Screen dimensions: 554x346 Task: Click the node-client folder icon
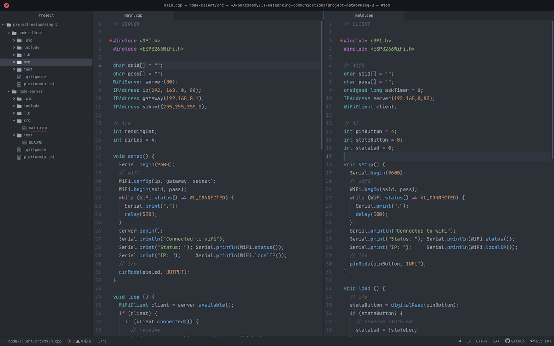point(14,33)
